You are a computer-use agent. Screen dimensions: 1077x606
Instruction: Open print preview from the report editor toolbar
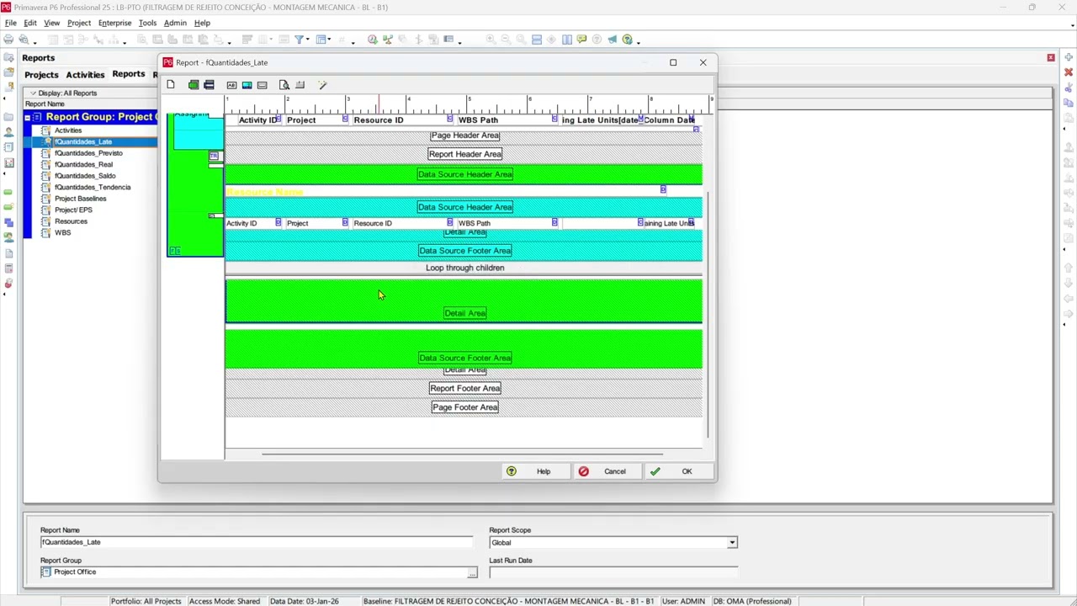point(284,85)
